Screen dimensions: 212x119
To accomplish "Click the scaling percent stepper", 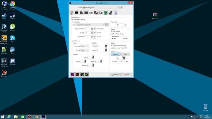I will (x=124, y=58).
